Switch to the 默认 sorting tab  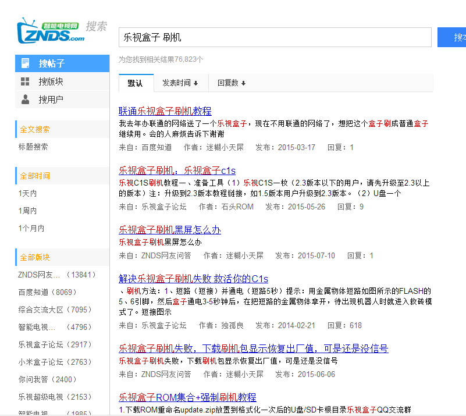(x=136, y=83)
